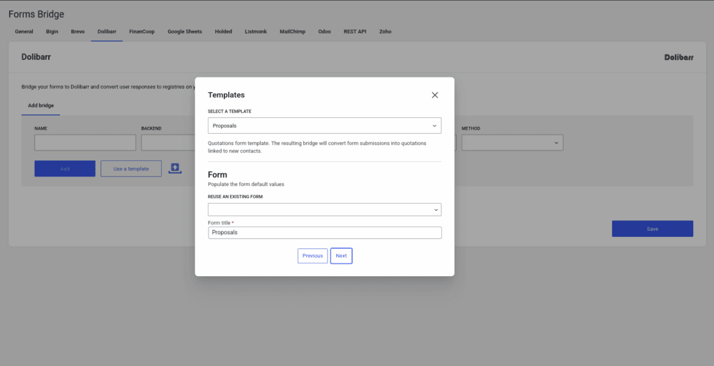Switch to the General tab

(x=24, y=31)
